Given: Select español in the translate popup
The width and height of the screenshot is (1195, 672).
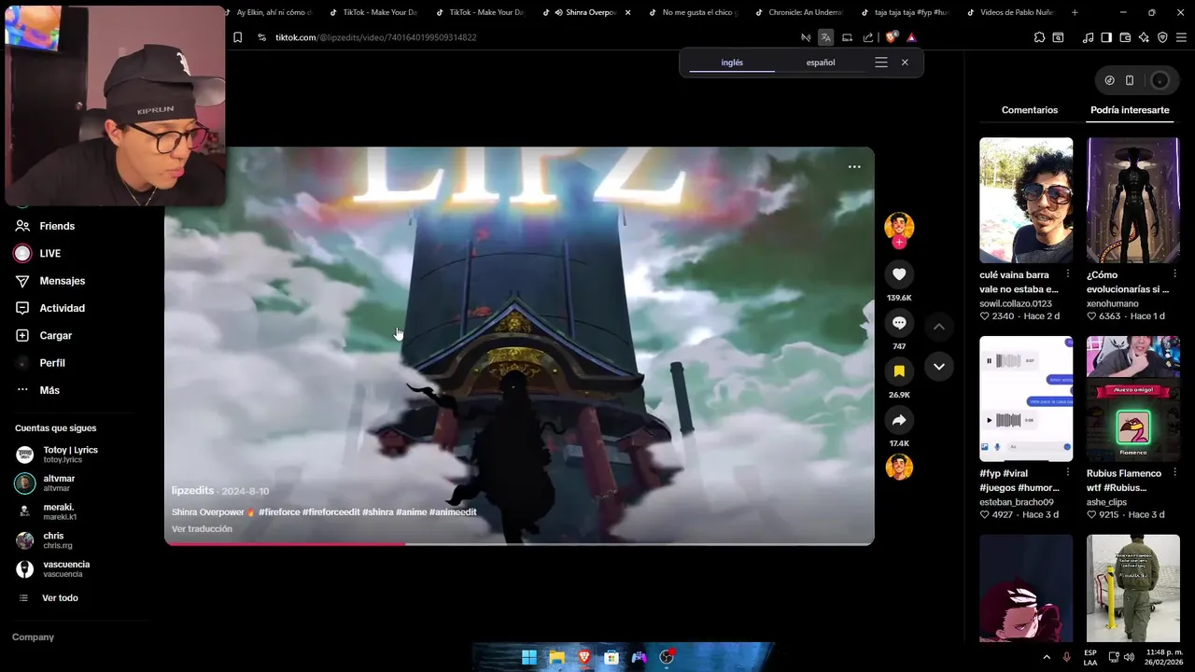Looking at the screenshot, I should tap(821, 63).
